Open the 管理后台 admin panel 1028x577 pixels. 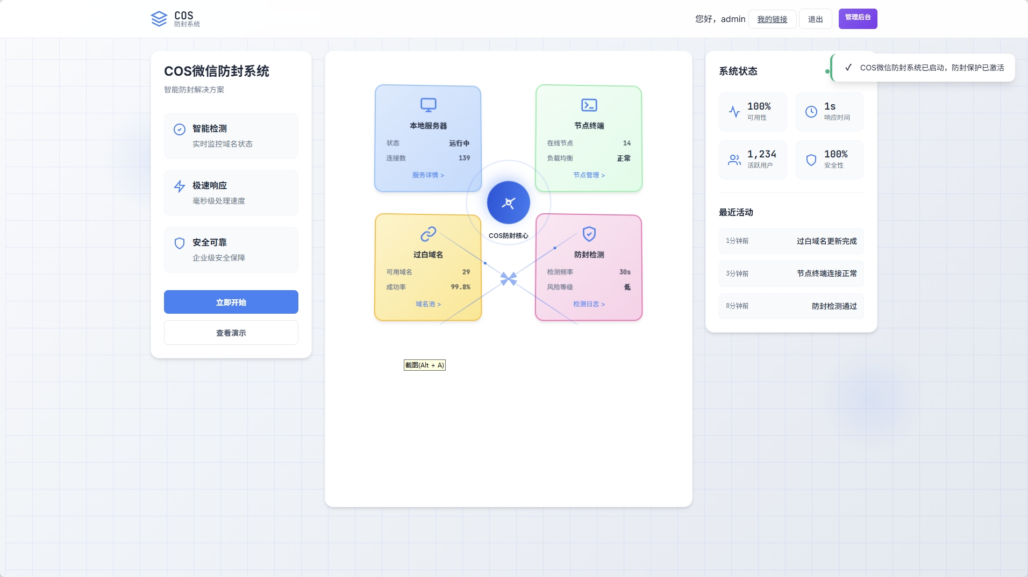[x=858, y=19]
